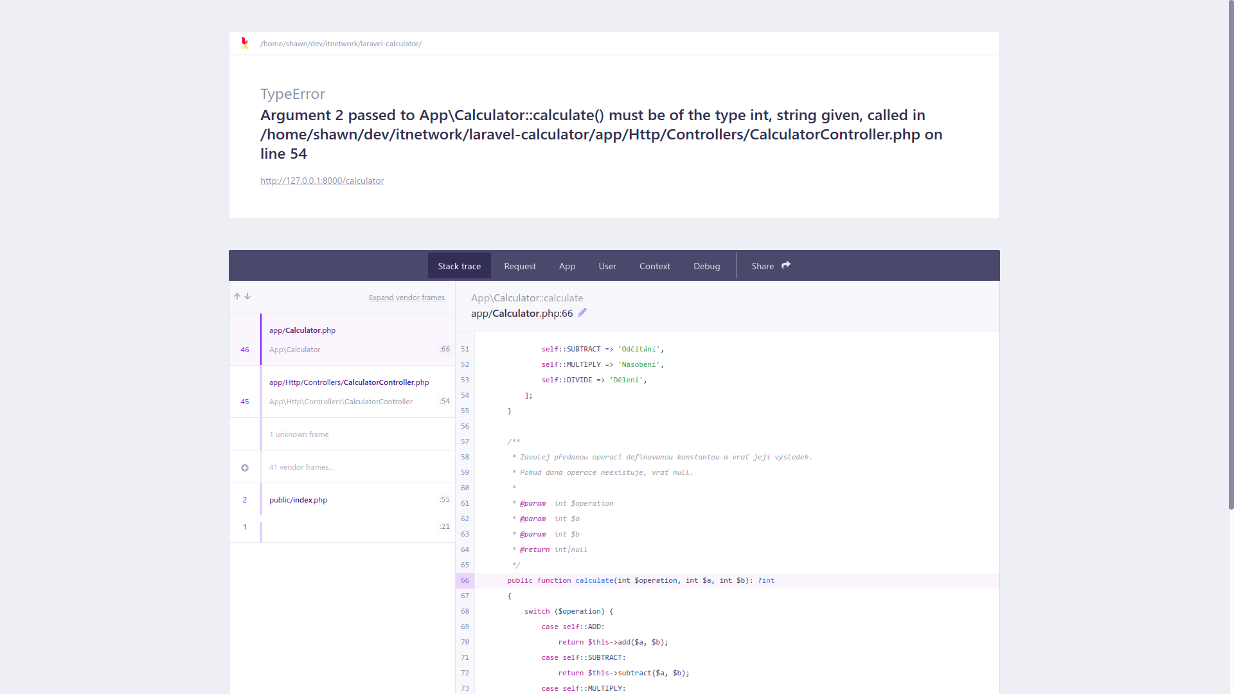Open the http://127.0.0.1:8000/calculator link
This screenshot has width=1234, height=694.
tap(321, 181)
